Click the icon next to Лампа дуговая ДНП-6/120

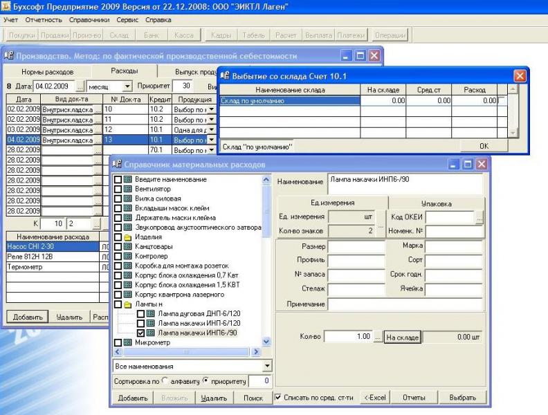152,313
